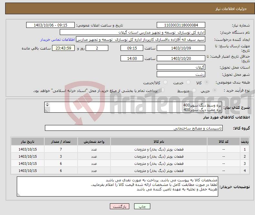255x215 pixels.
Task: Click the need number field 1103003118000084
Action: [181, 25]
